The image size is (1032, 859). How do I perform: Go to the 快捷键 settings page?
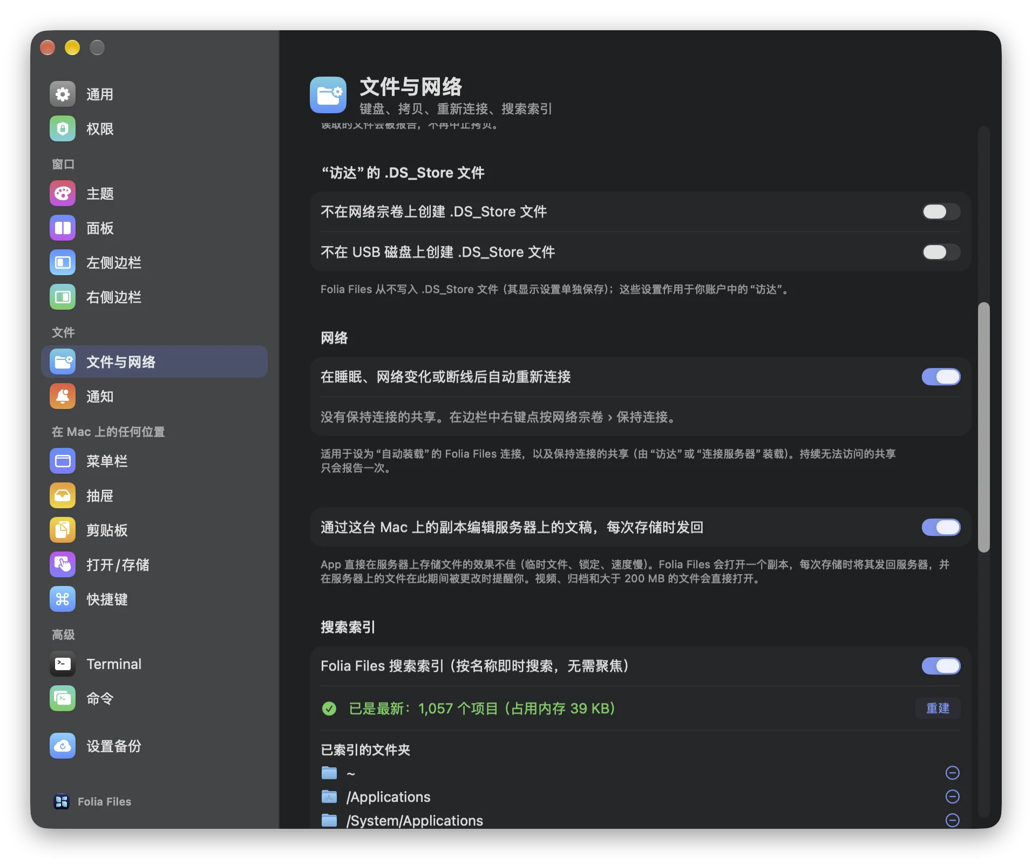[154, 599]
